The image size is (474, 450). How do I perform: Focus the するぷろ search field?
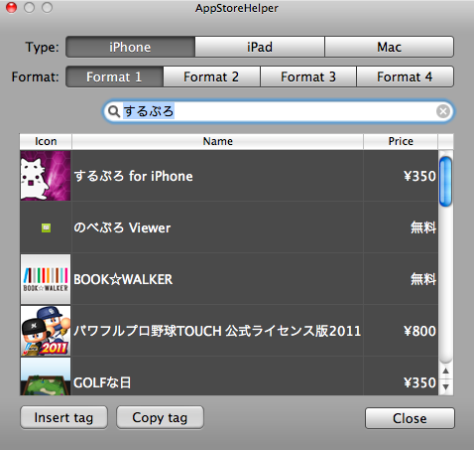[278, 111]
